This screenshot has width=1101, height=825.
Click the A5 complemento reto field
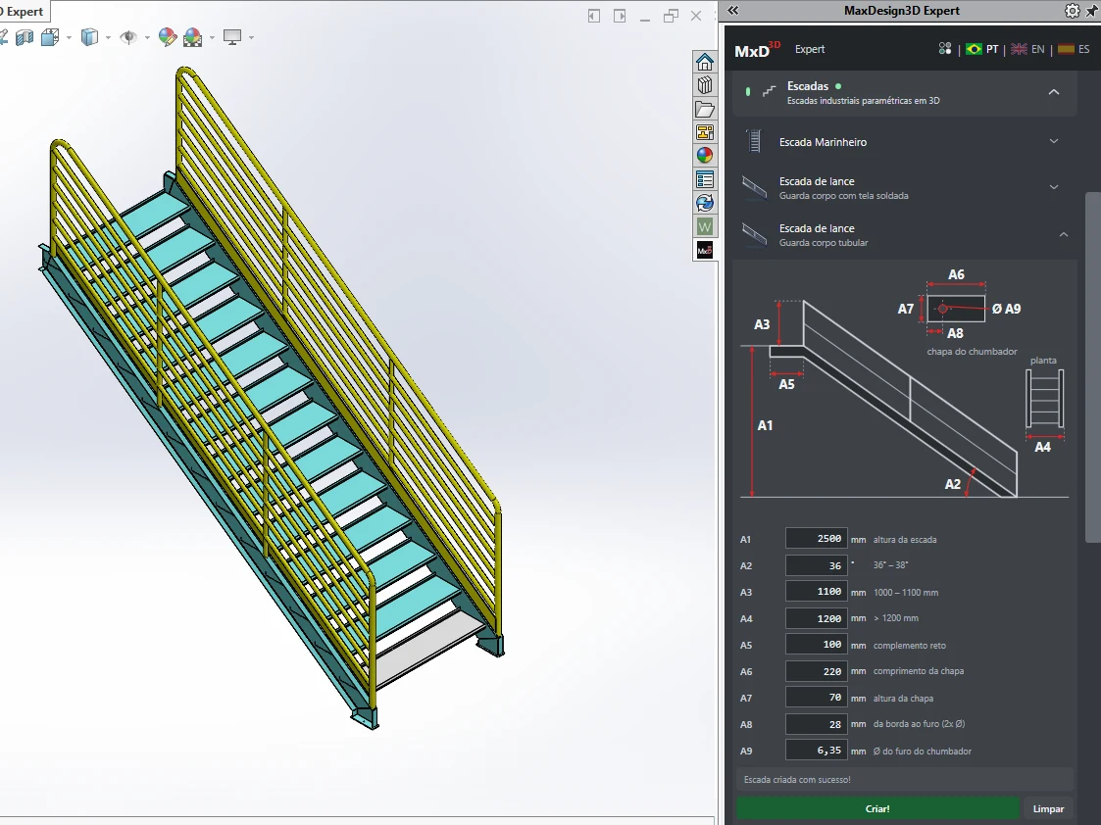point(816,644)
